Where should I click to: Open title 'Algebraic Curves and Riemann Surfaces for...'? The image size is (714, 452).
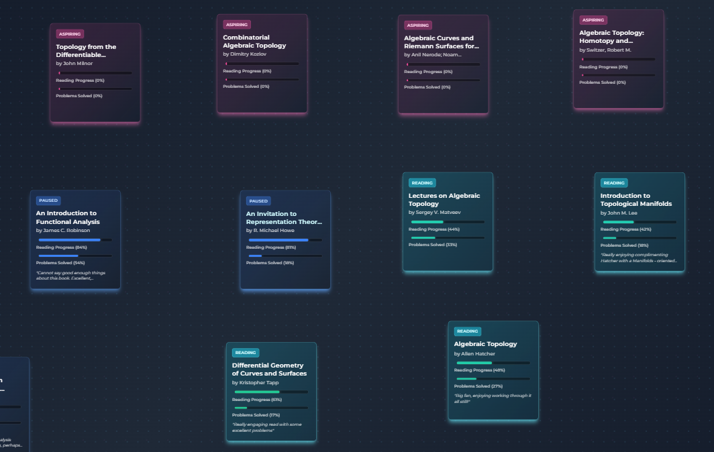pos(442,42)
